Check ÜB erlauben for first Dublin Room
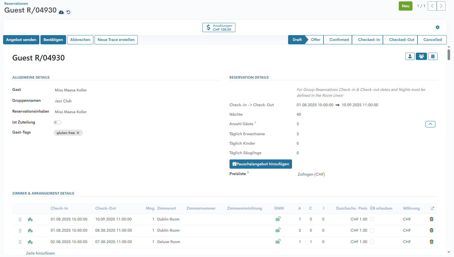 (x=372, y=219)
